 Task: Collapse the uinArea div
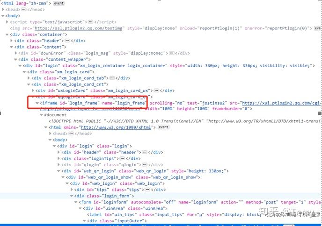(x=80, y=209)
